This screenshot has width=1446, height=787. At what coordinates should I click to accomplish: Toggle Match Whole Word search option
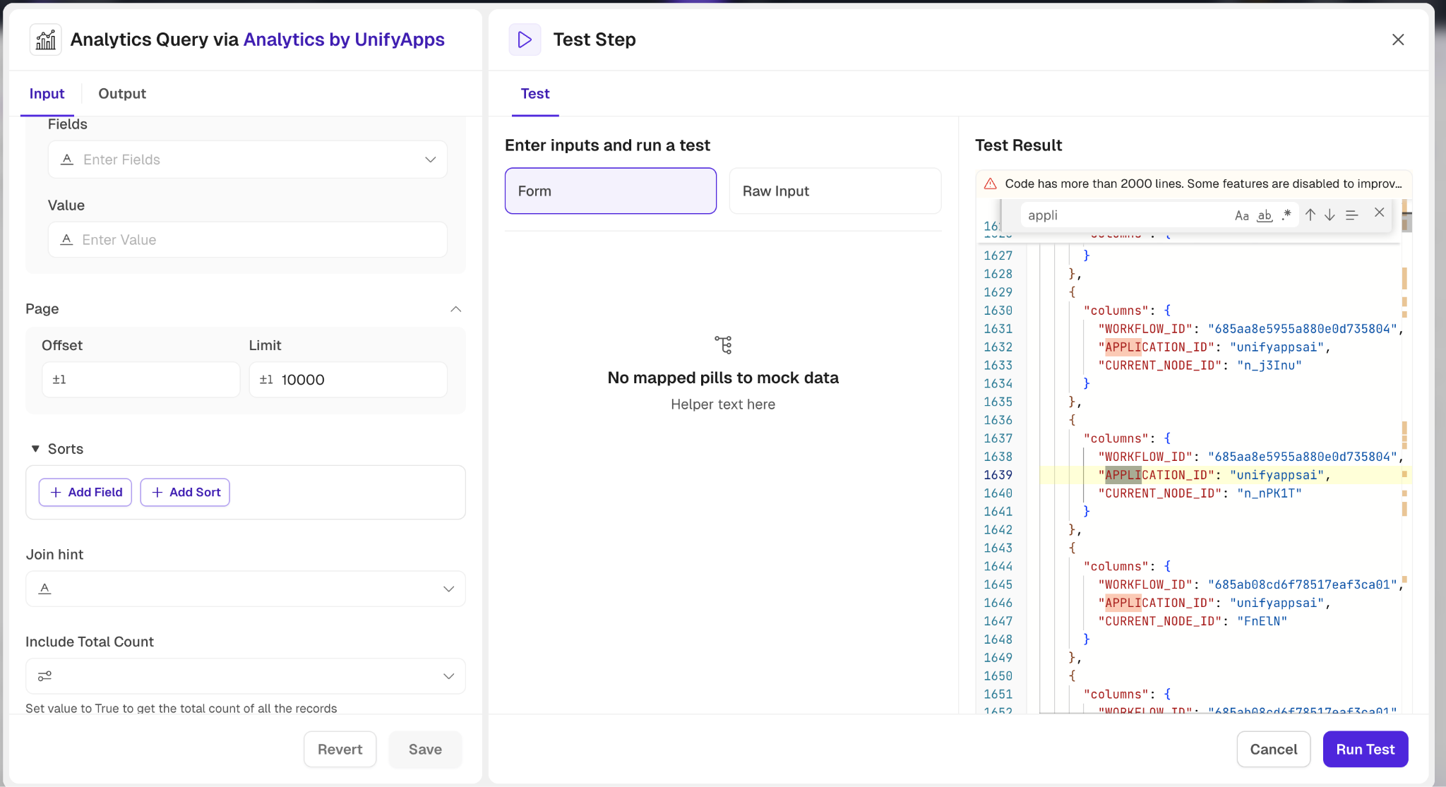pyautogui.click(x=1265, y=215)
